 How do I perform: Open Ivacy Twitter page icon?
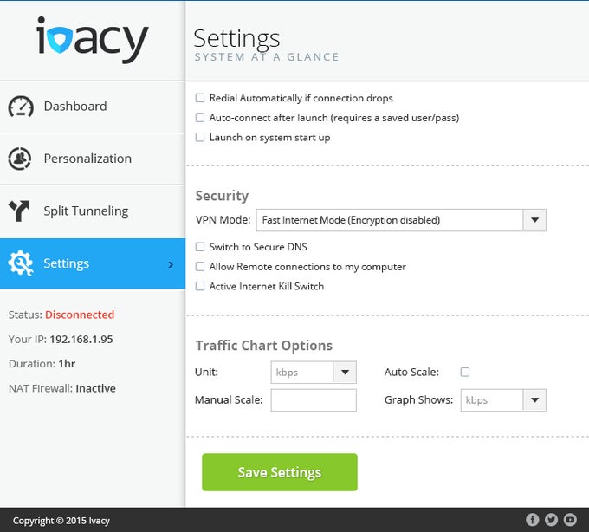(551, 520)
